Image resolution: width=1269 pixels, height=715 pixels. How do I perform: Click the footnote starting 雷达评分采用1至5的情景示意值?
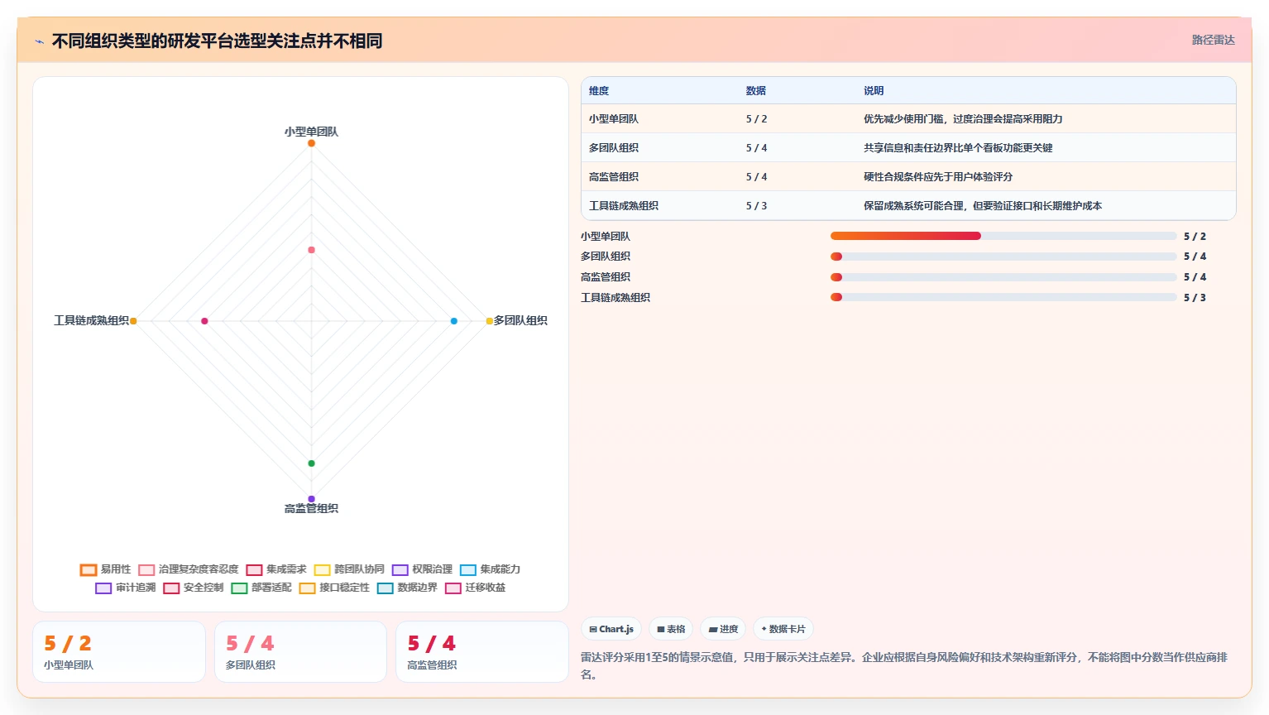tap(904, 665)
